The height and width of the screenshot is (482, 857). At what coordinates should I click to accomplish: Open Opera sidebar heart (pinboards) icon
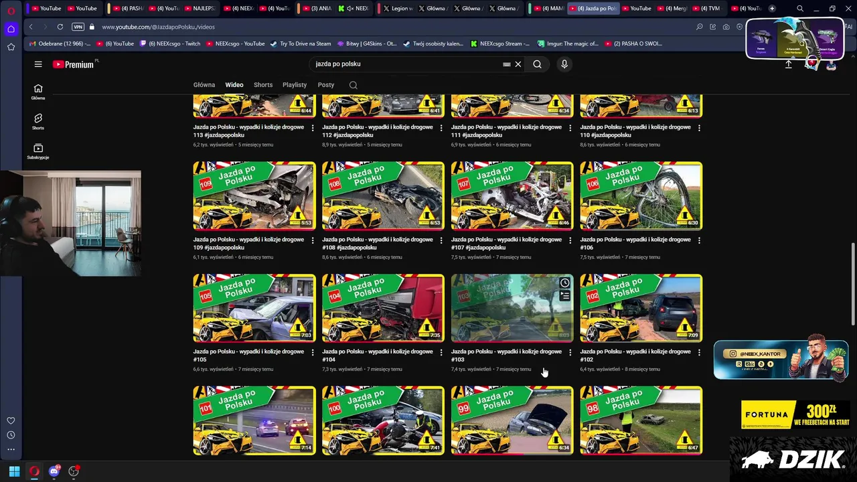click(x=11, y=420)
